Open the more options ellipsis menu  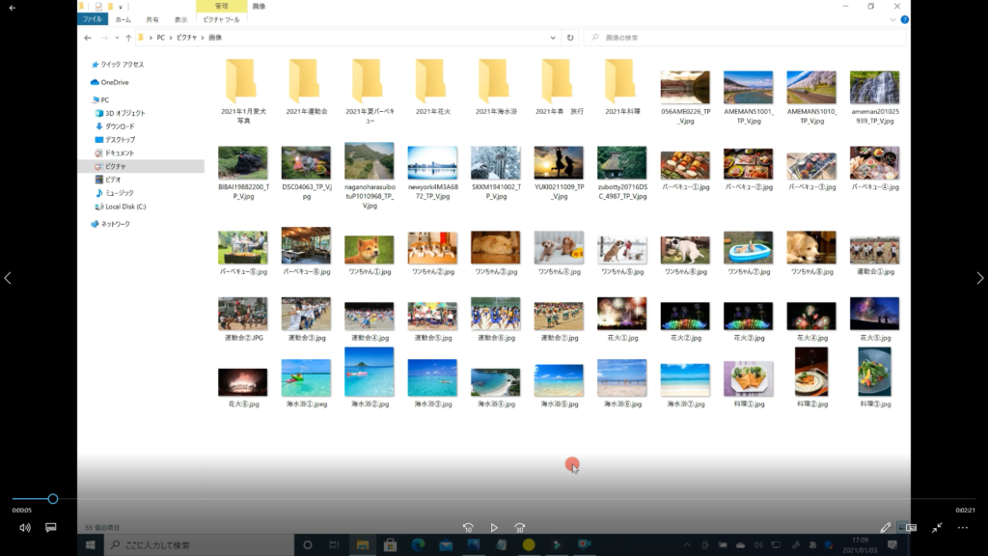pyautogui.click(x=962, y=528)
